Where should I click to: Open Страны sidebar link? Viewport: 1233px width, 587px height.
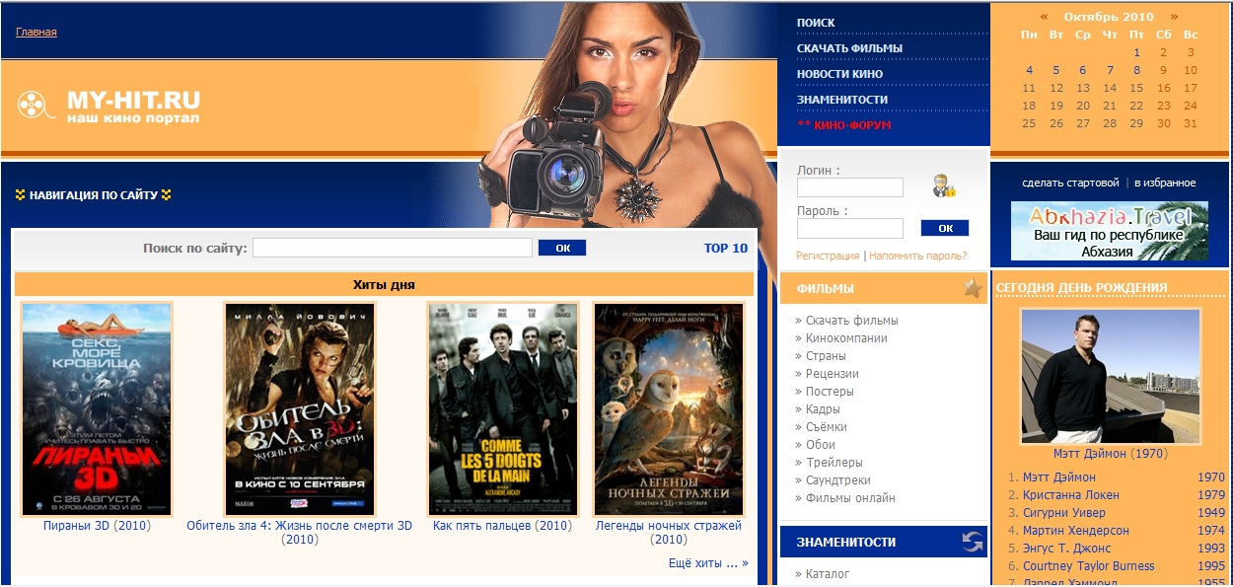(x=826, y=356)
